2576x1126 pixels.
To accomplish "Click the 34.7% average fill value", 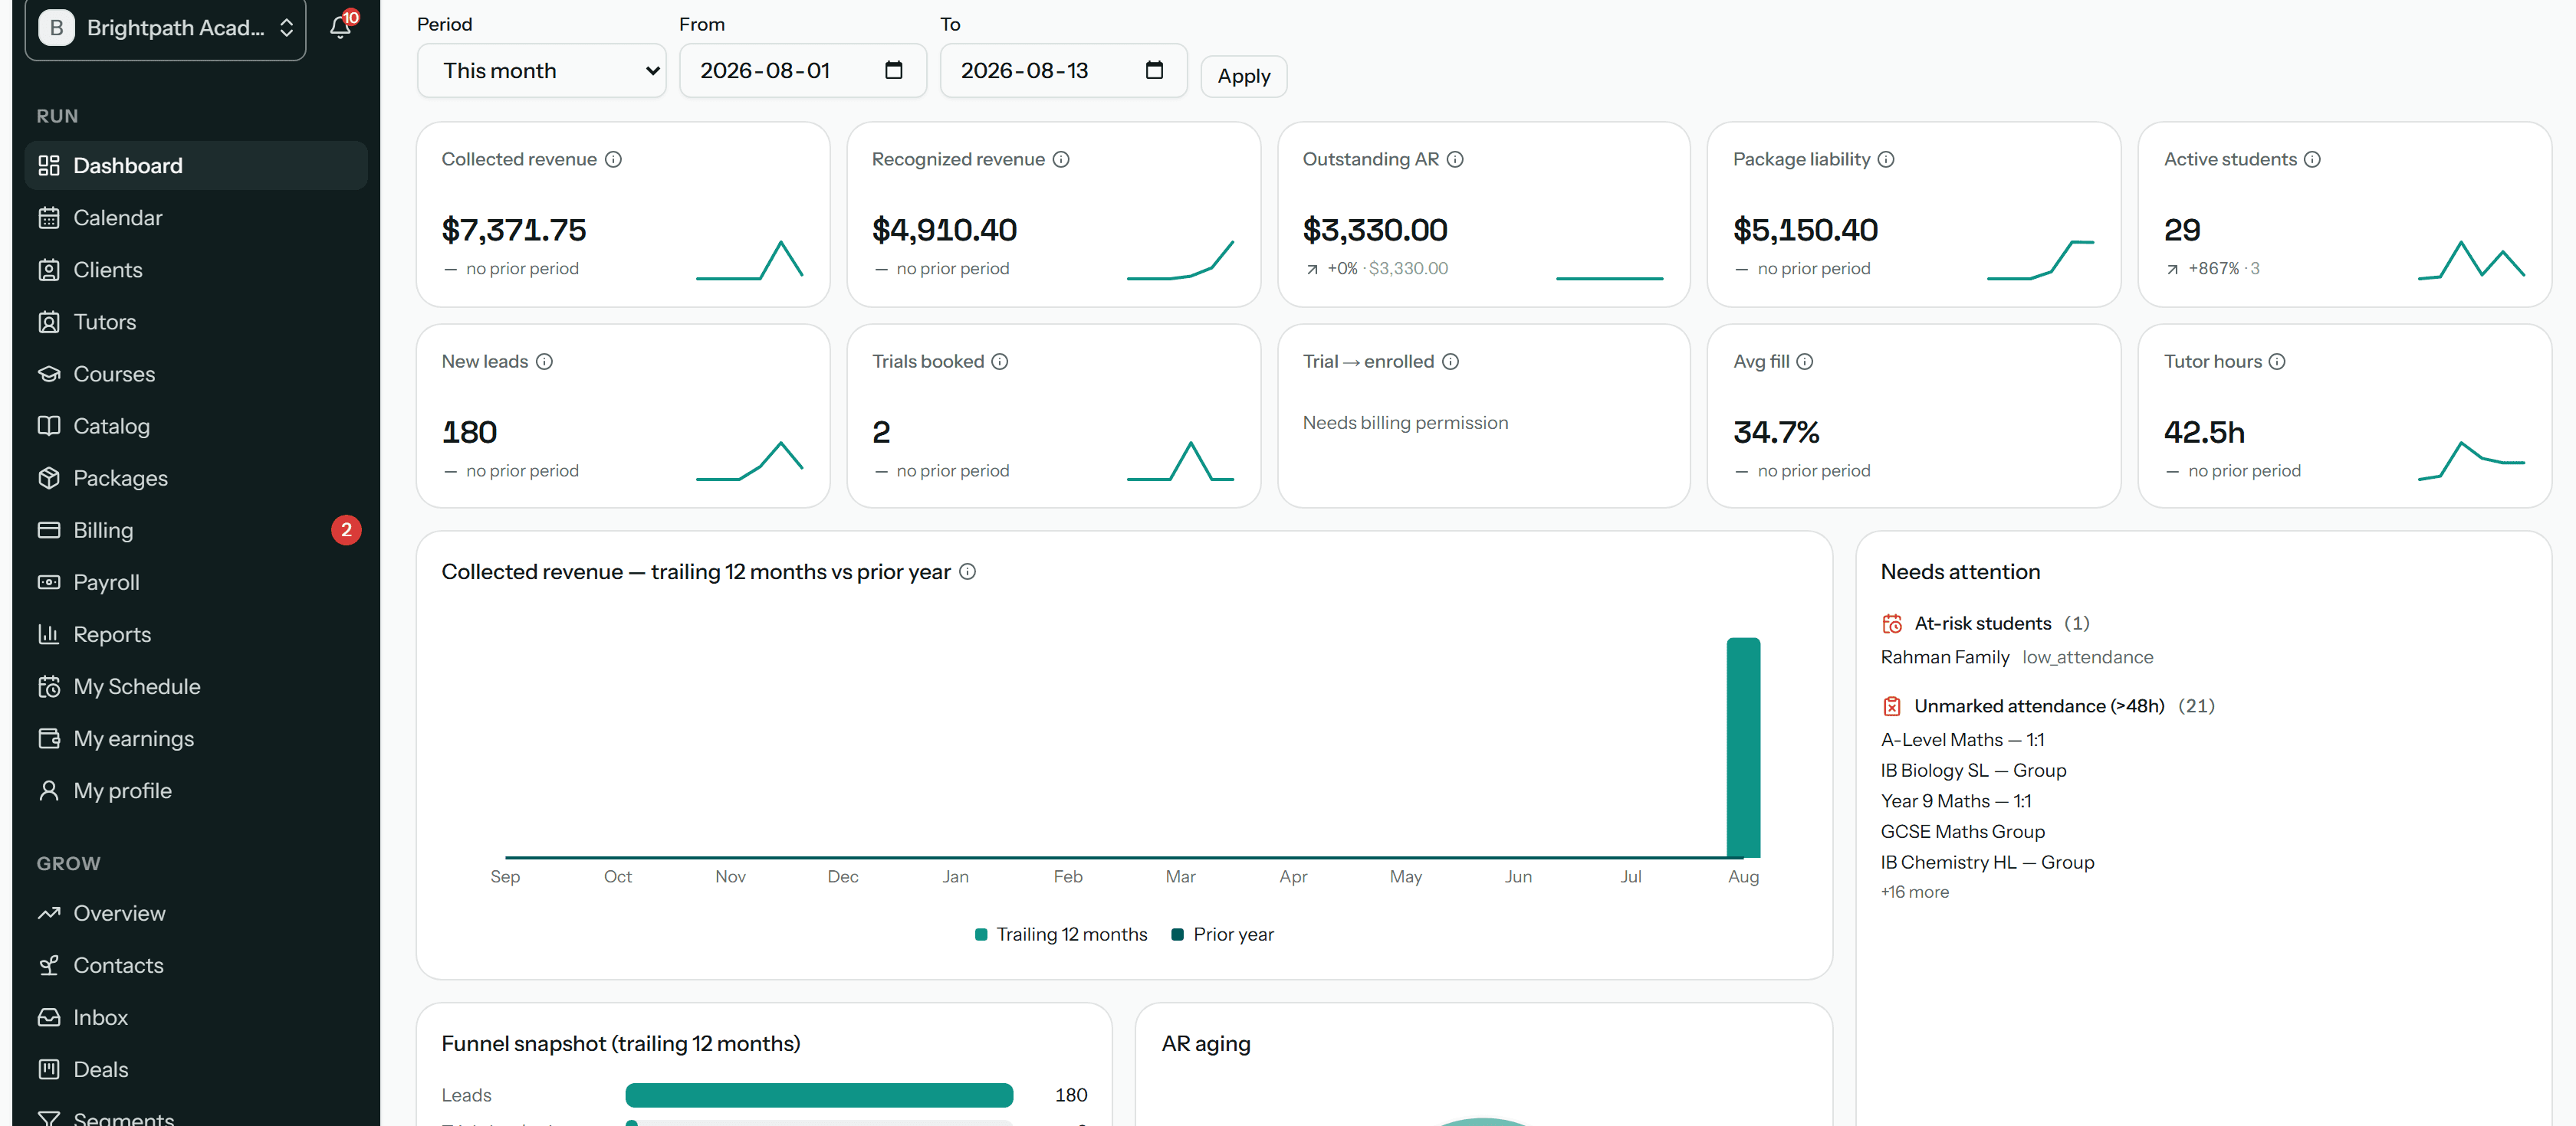I will (1776, 433).
